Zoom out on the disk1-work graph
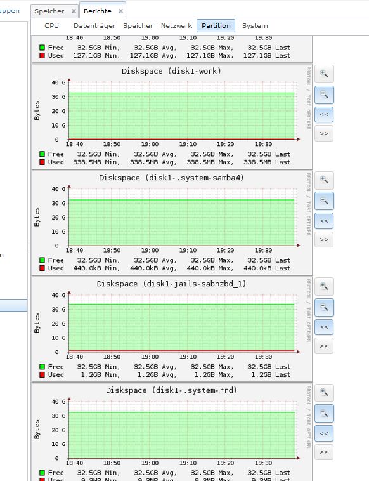 coord(324,95)
